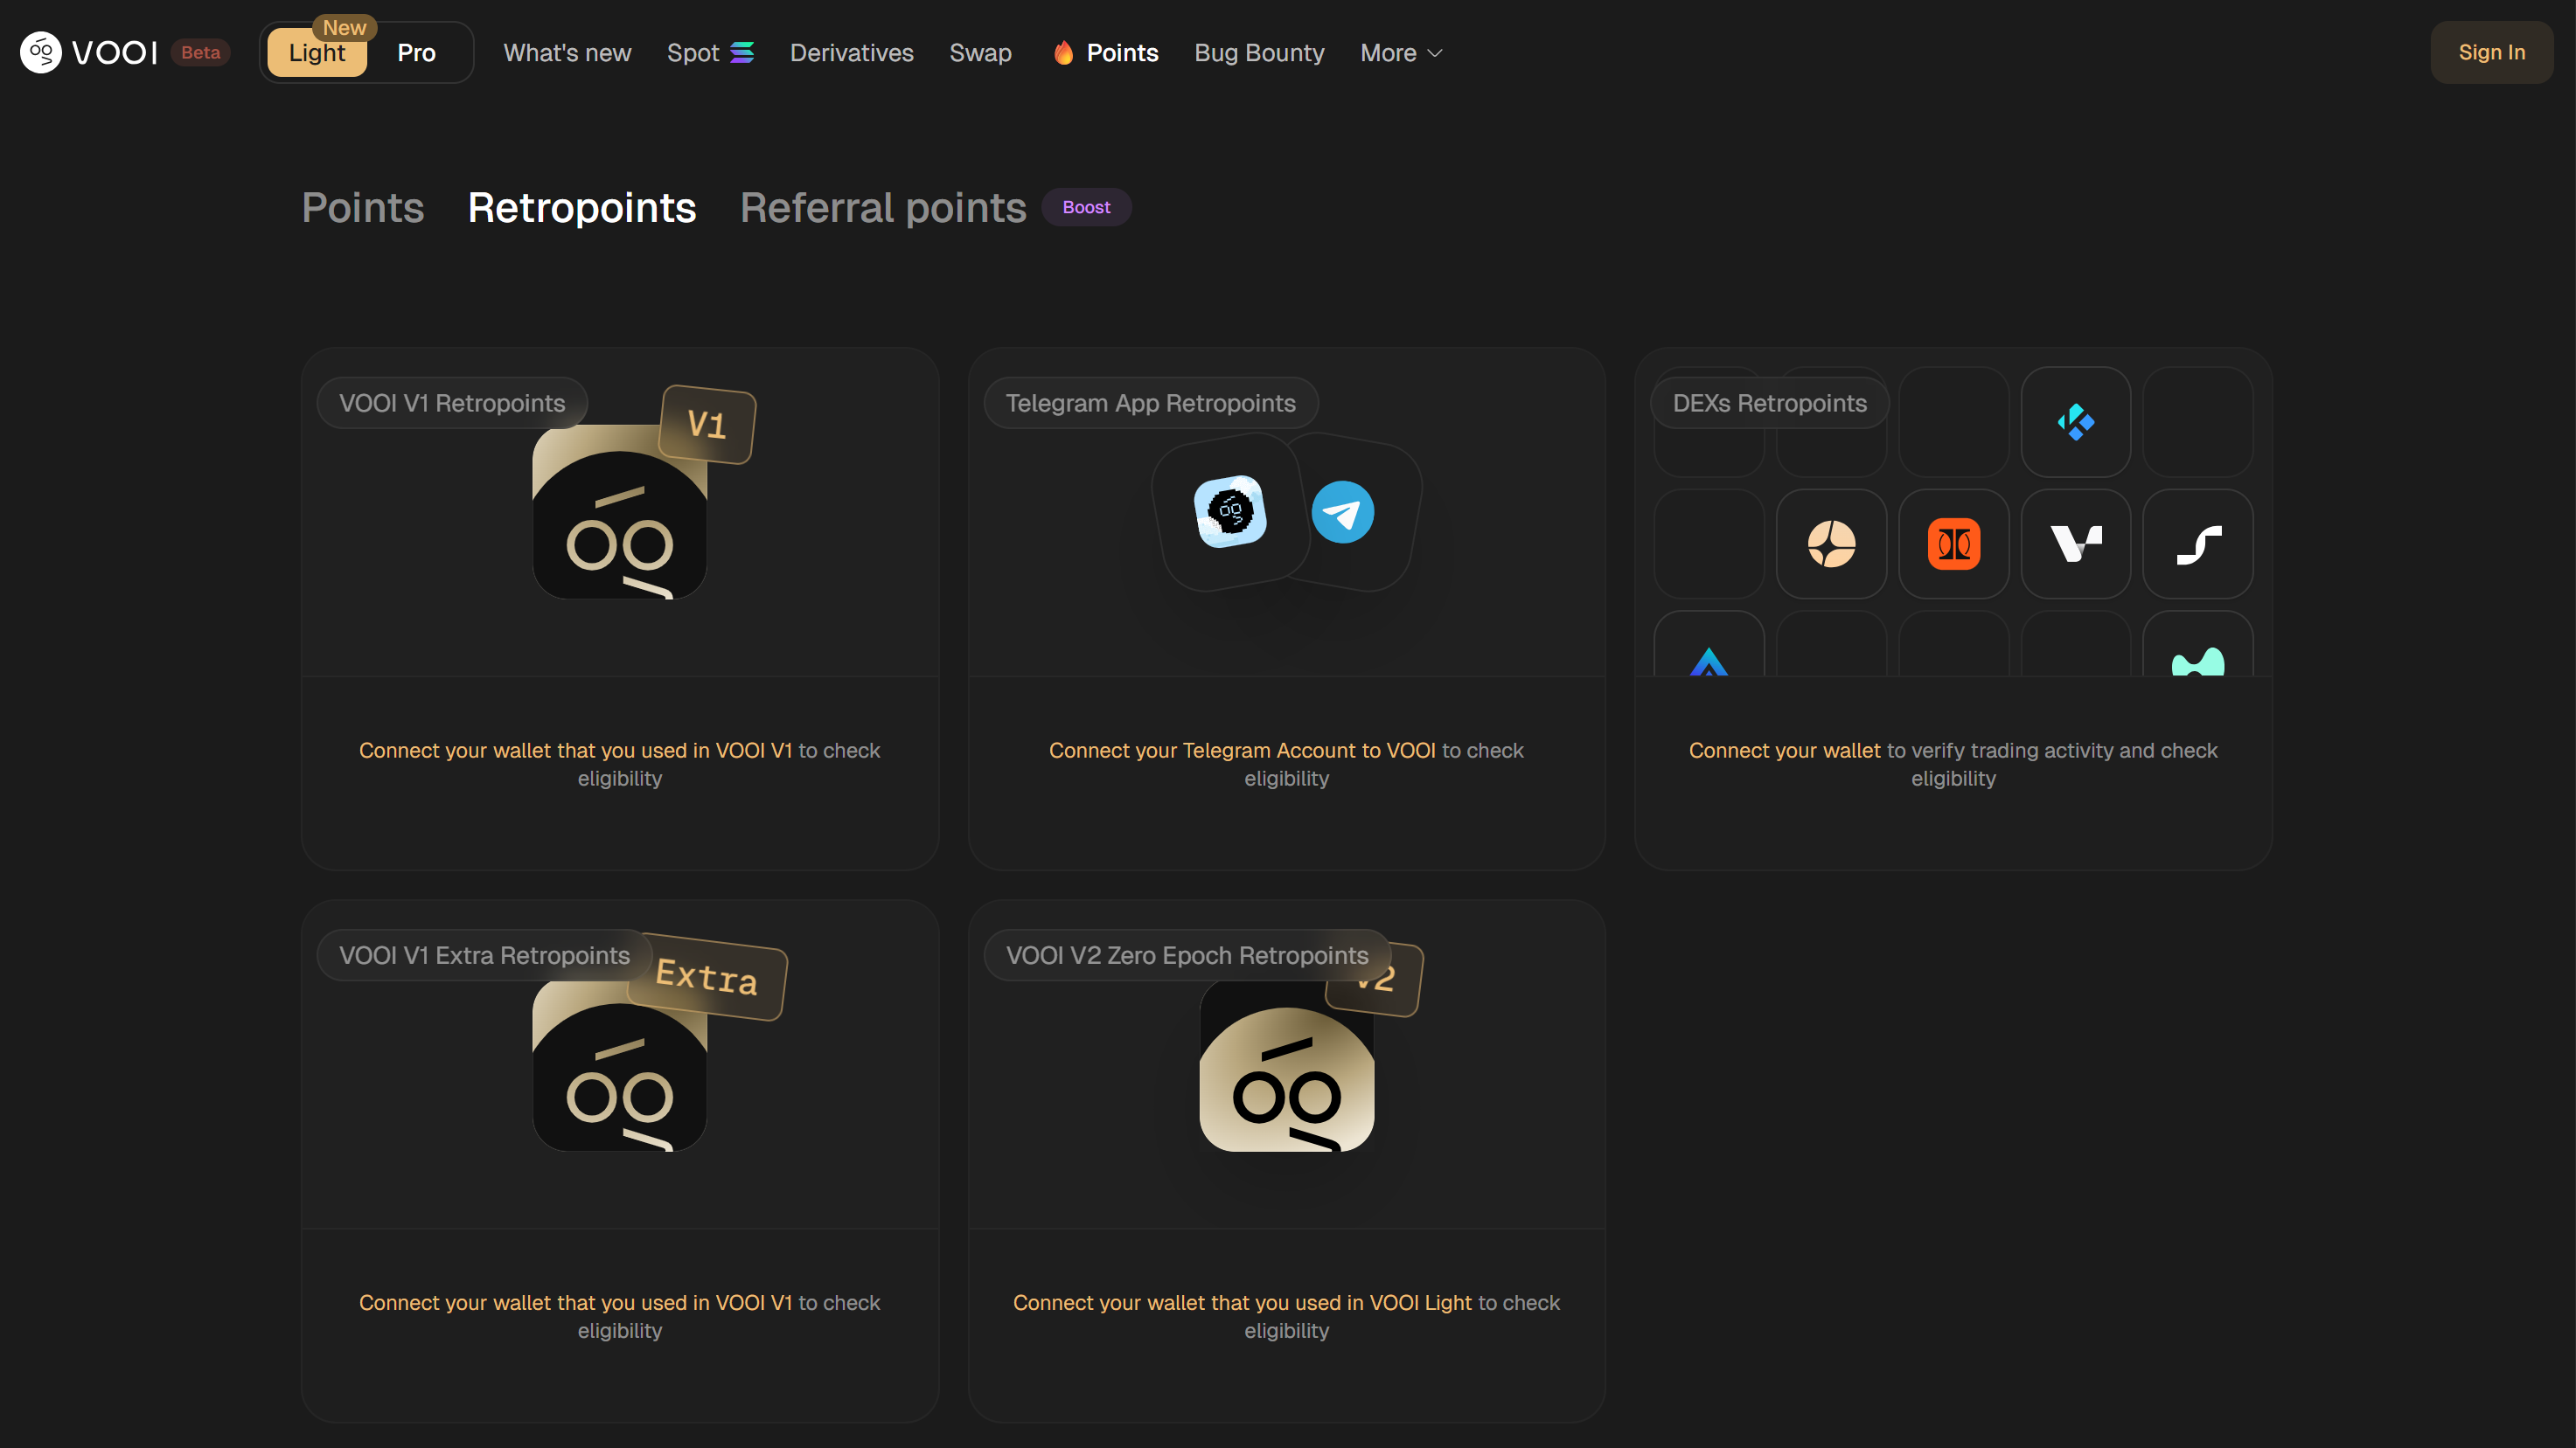Image resolution: width=2576 pixels, height=1448 pixels.
Task: Open the Swap page
Action: coord(980,53)
